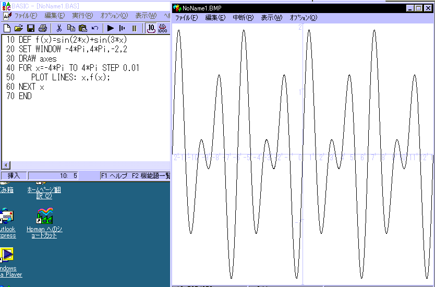Click the BASIC application title bar icon
435x287 pixels.
click(x=6, y=6)
